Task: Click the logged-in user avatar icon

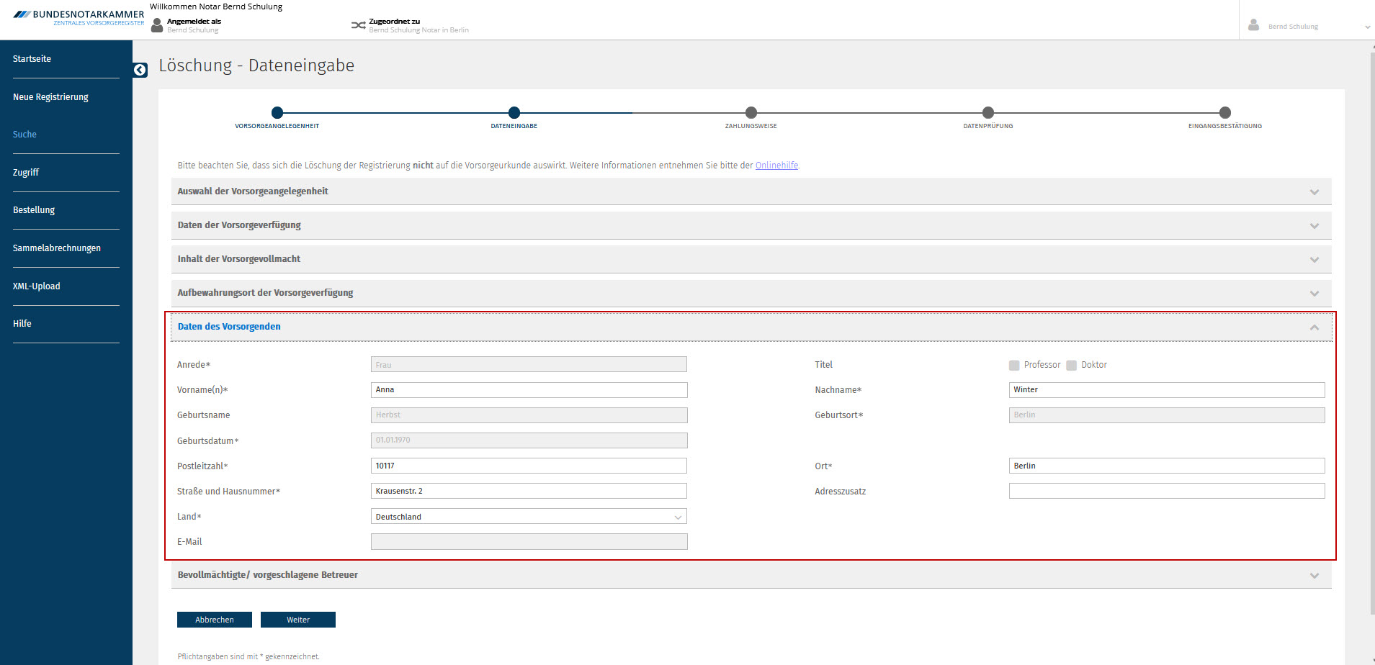Action: pyautogui.click(x=157, y=26)
